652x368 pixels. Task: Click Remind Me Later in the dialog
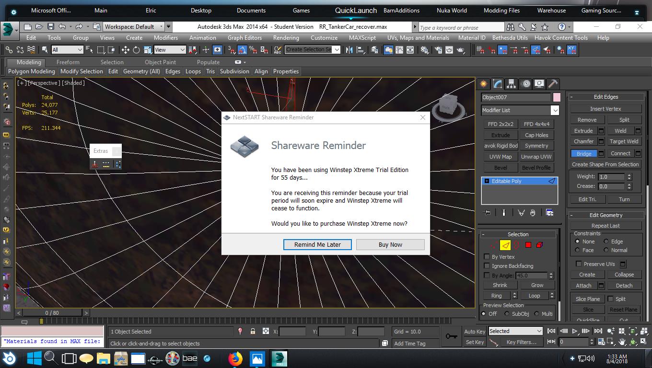point(317,245)
